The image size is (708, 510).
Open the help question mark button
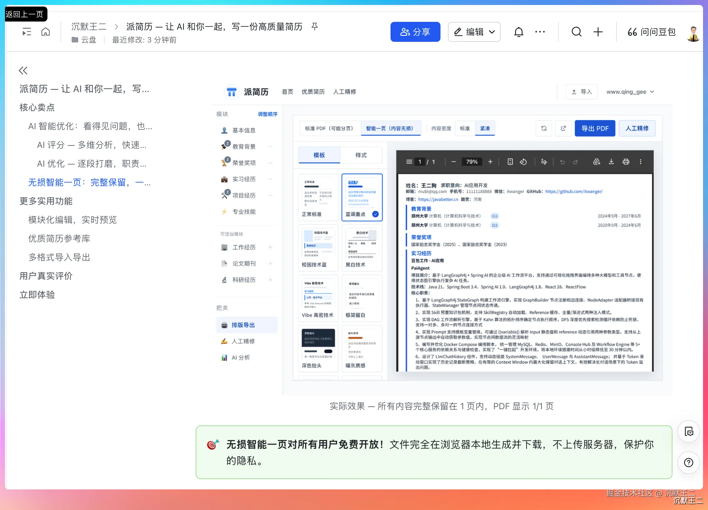click(688, 462)
